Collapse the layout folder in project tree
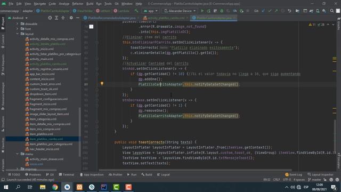The height and width of the screenshot is (192, 341). click(x=18, y=34)
